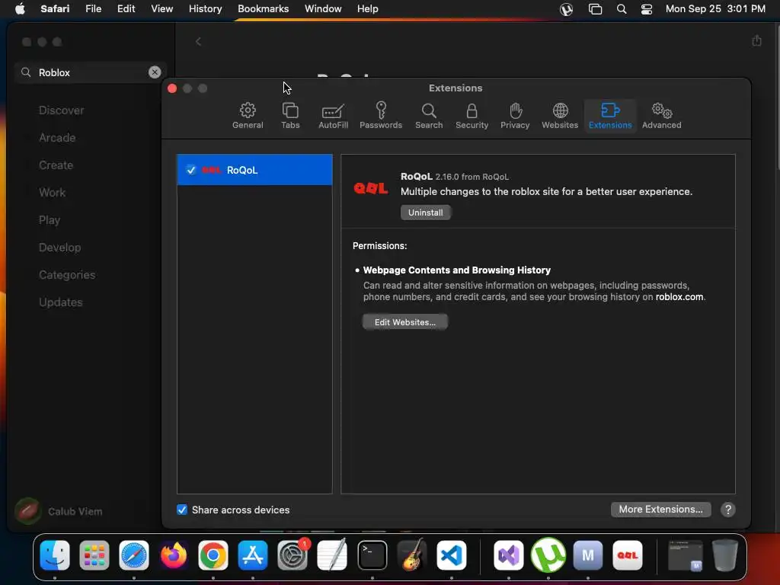Image resolution: width=780 pixels, height=585 pixels.
Task: Click the App Store share icon
Action: point(756,40)
